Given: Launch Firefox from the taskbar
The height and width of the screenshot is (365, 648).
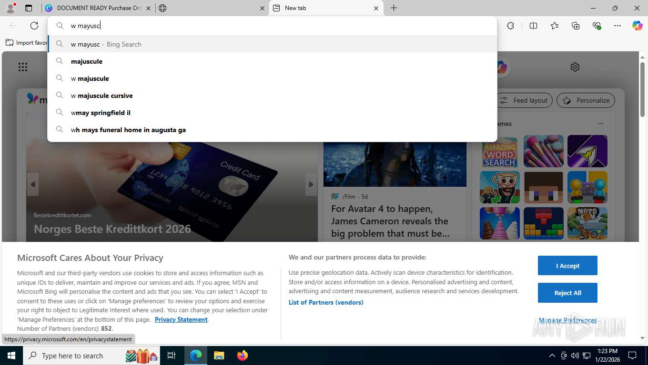Looking at the screenshot, I should 242,355.
